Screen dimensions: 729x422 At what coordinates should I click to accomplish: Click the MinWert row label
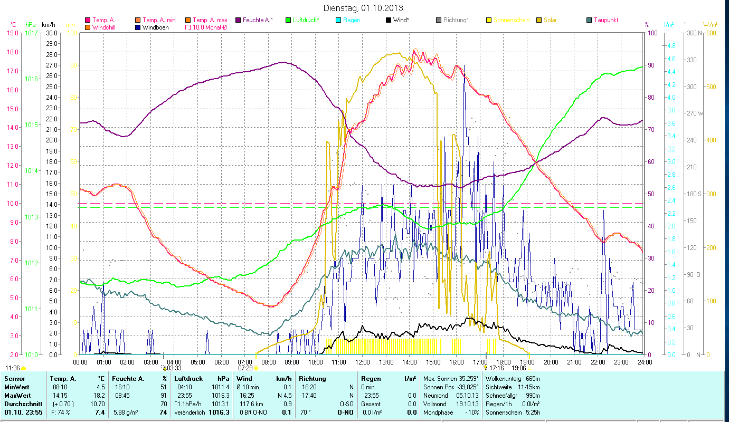(17, 387)
